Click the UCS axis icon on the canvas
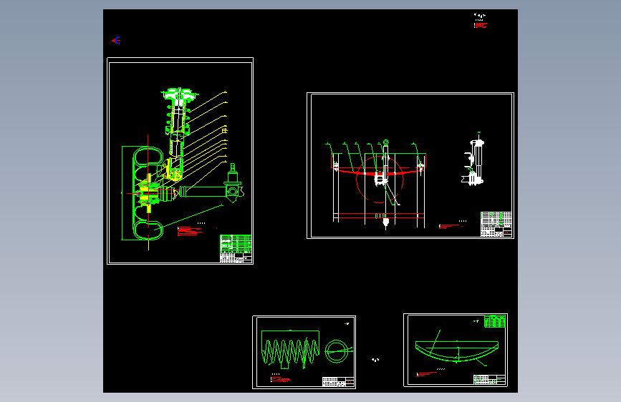 tap(116, 40)
